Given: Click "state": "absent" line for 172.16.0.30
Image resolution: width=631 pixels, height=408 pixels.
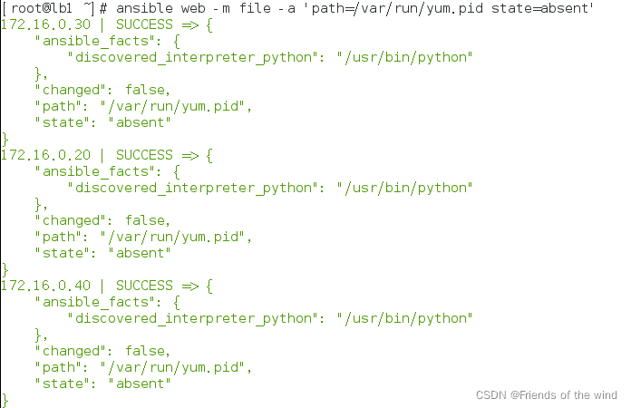Looking at the screenshot, I should (x=102, y=122).
